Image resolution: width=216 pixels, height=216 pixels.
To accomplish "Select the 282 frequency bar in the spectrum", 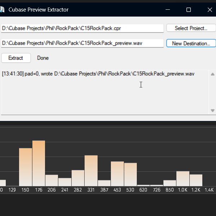I will click(78, 178).
